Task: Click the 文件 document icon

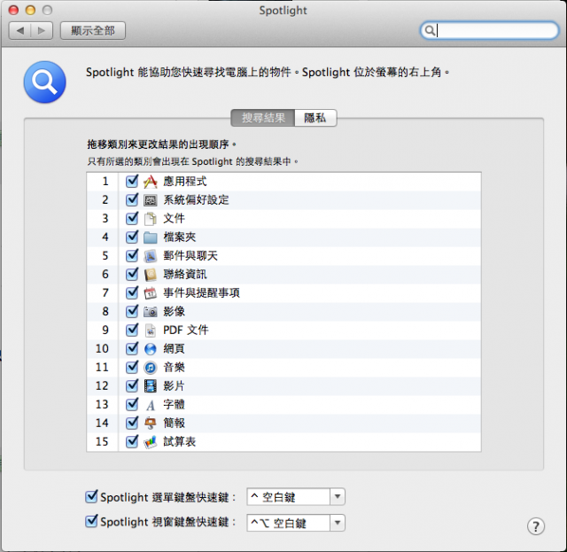Action: [x=151, y=219]
